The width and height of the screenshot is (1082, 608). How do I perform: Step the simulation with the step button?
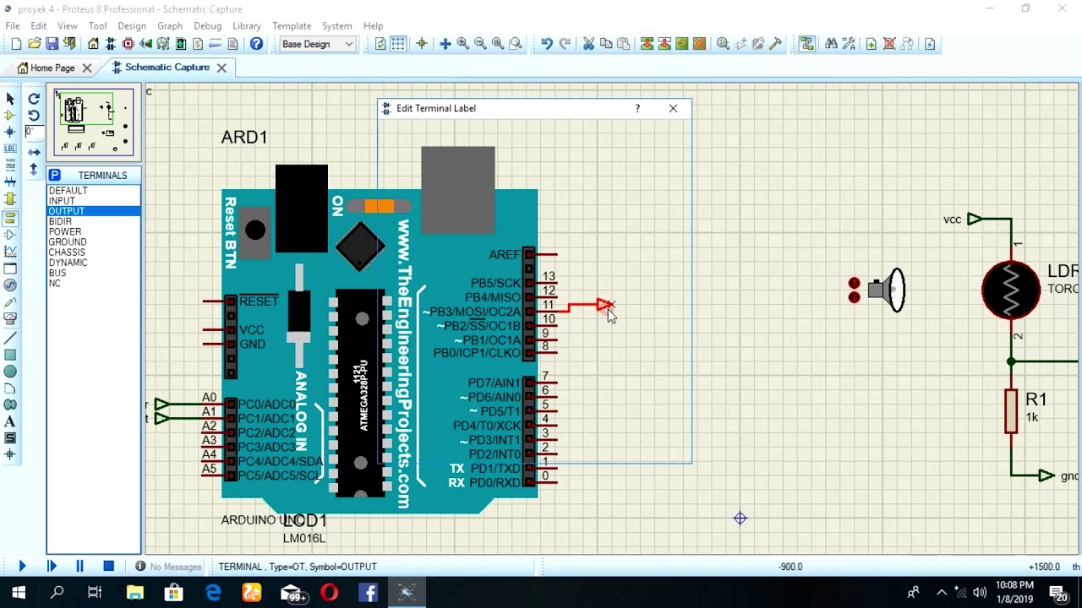coord(52,567)
